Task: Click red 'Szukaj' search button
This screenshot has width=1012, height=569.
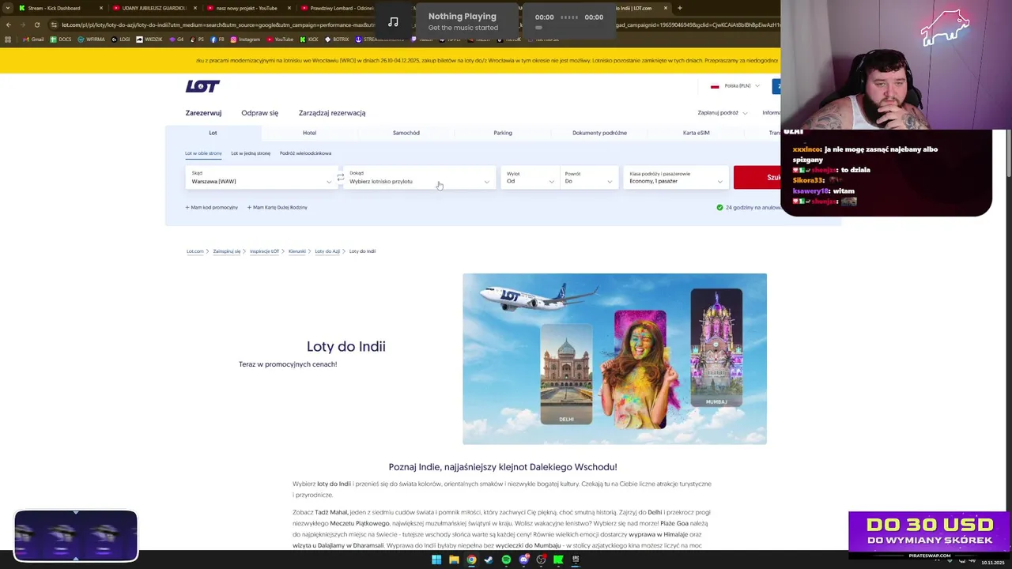Action: (x=757, y=177)
